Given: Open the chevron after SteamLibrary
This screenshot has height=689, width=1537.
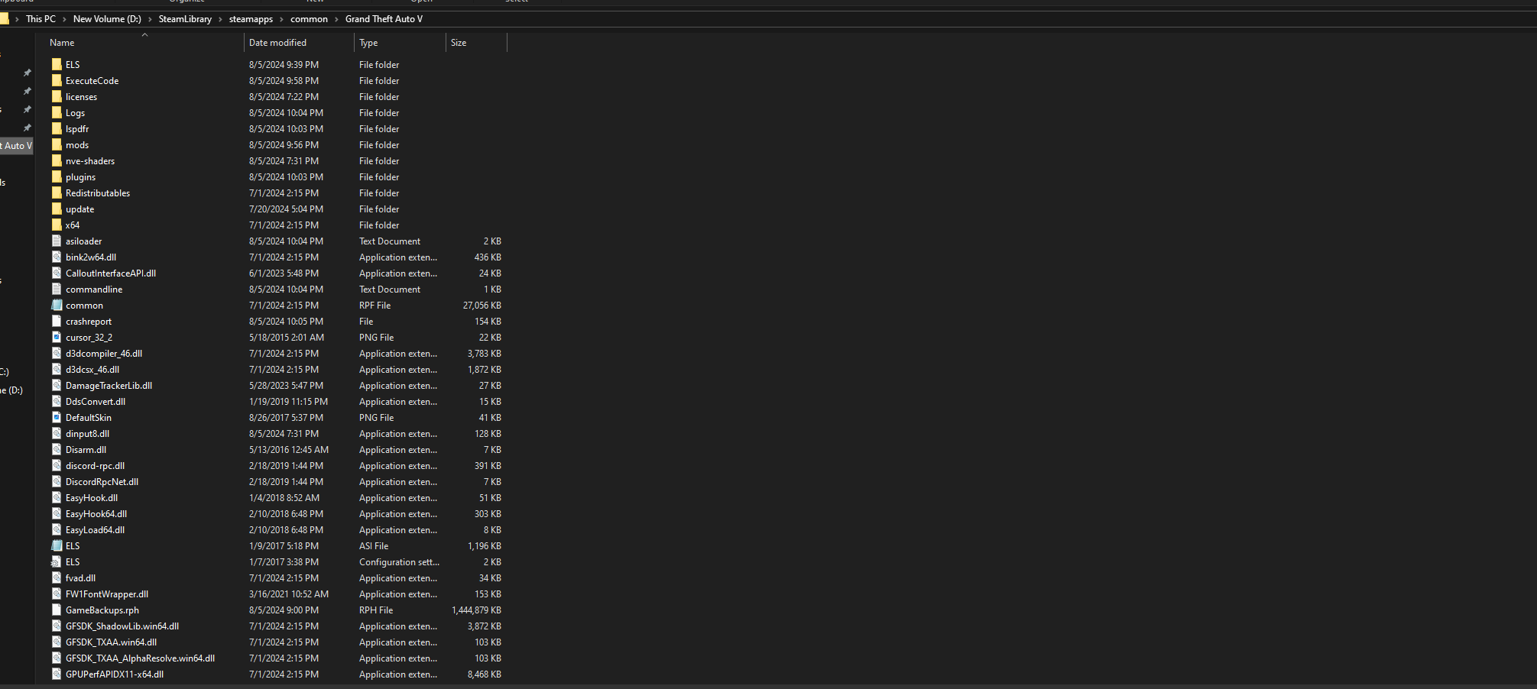Looking at the screenshot, I should click(220, 19).
